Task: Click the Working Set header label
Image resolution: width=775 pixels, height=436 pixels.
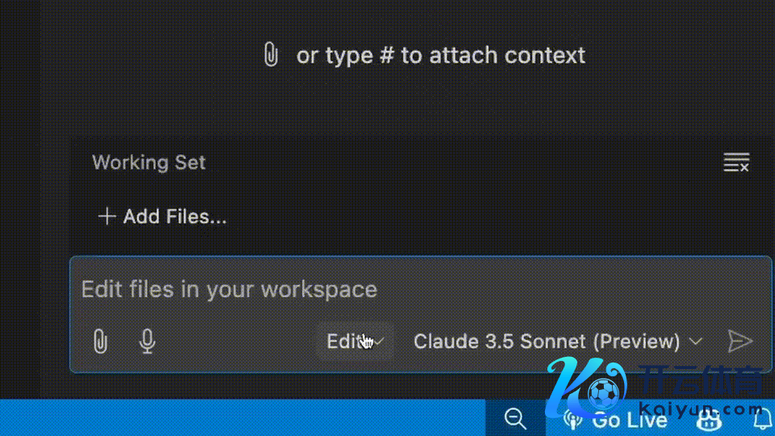Action: [x=149, y=162]
